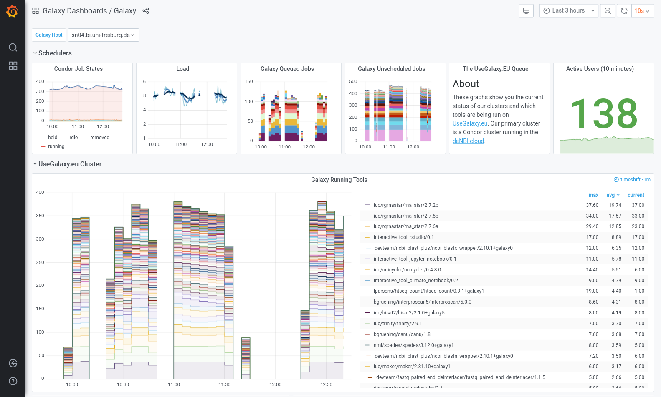Image resolution: width=661 pixels, height=397 pixels.
Task: Open the Grafana home logo
Action: [12, 11]
